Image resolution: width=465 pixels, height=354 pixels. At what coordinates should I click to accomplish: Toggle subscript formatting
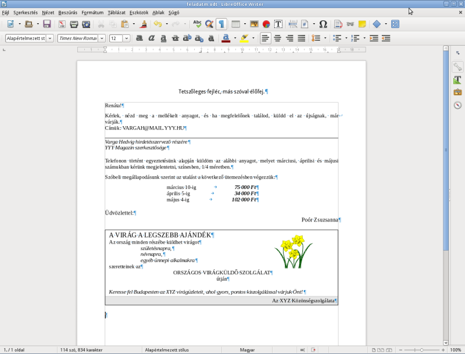(x=199, y=38)
